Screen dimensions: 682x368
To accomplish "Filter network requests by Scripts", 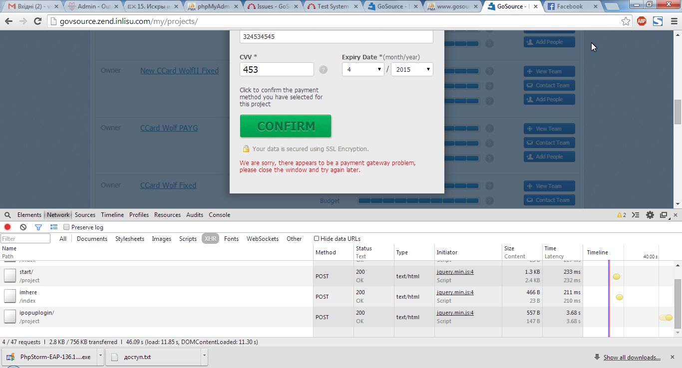I will pos(188,239).
